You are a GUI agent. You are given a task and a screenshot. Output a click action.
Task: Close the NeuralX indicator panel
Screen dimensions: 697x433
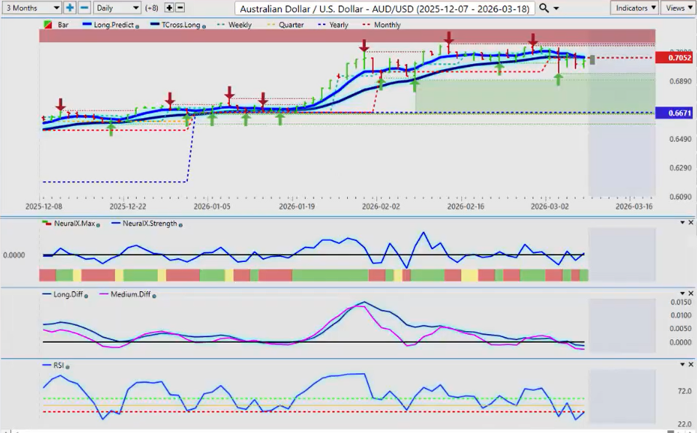point(690,222)
